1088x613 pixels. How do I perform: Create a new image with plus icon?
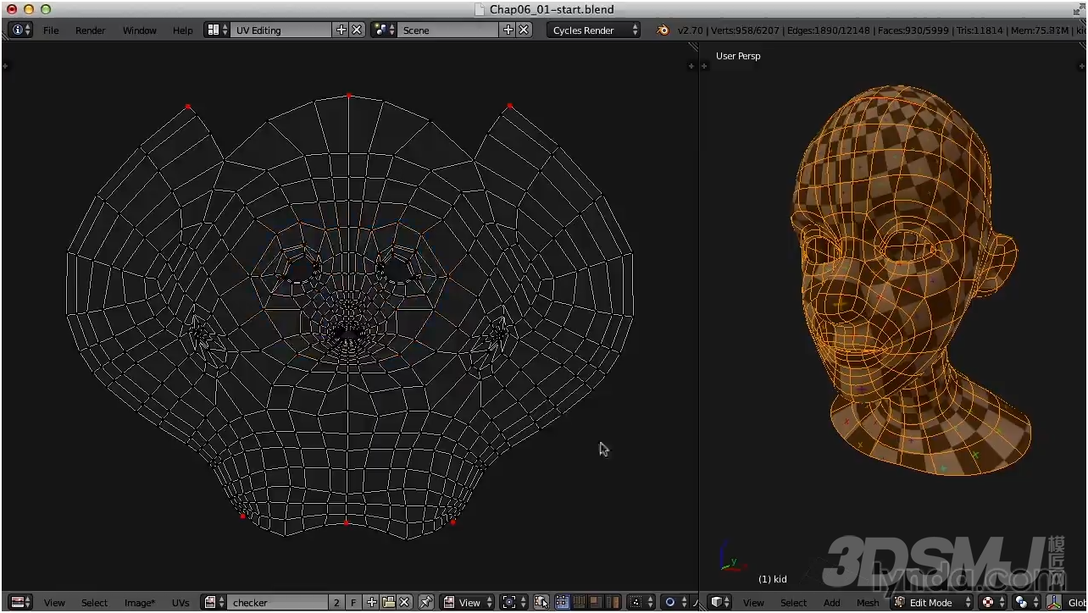tap(371, 602)
